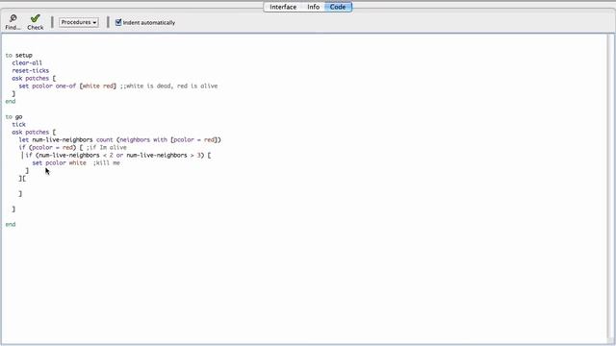Open the Find tool magnifier icon

point(13,18)
